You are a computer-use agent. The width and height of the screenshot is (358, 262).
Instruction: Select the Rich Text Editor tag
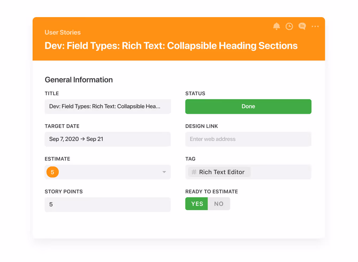pyautogui.click(x=222, y=172)
